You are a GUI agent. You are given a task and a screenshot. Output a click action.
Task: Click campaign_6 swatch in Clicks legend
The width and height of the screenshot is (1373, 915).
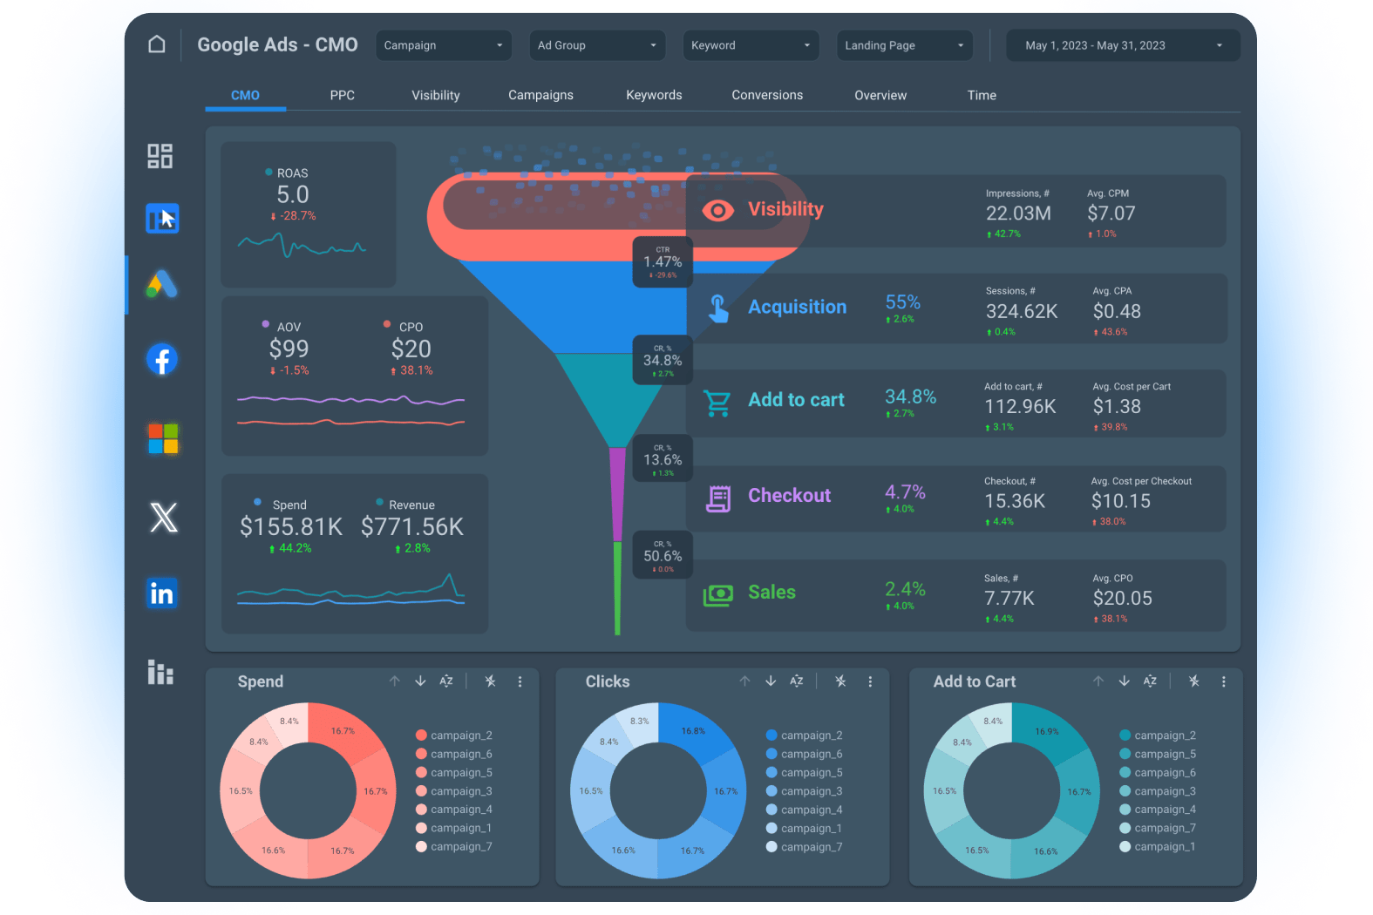(x=771, y=754)
